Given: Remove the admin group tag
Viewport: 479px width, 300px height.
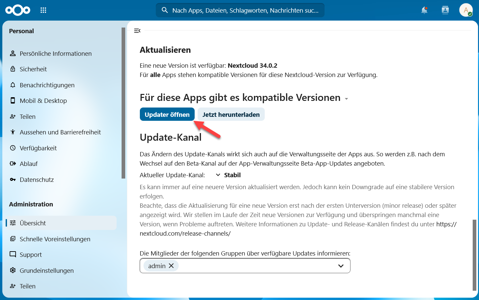Looking at the screenshot, I should click(171, 266).
